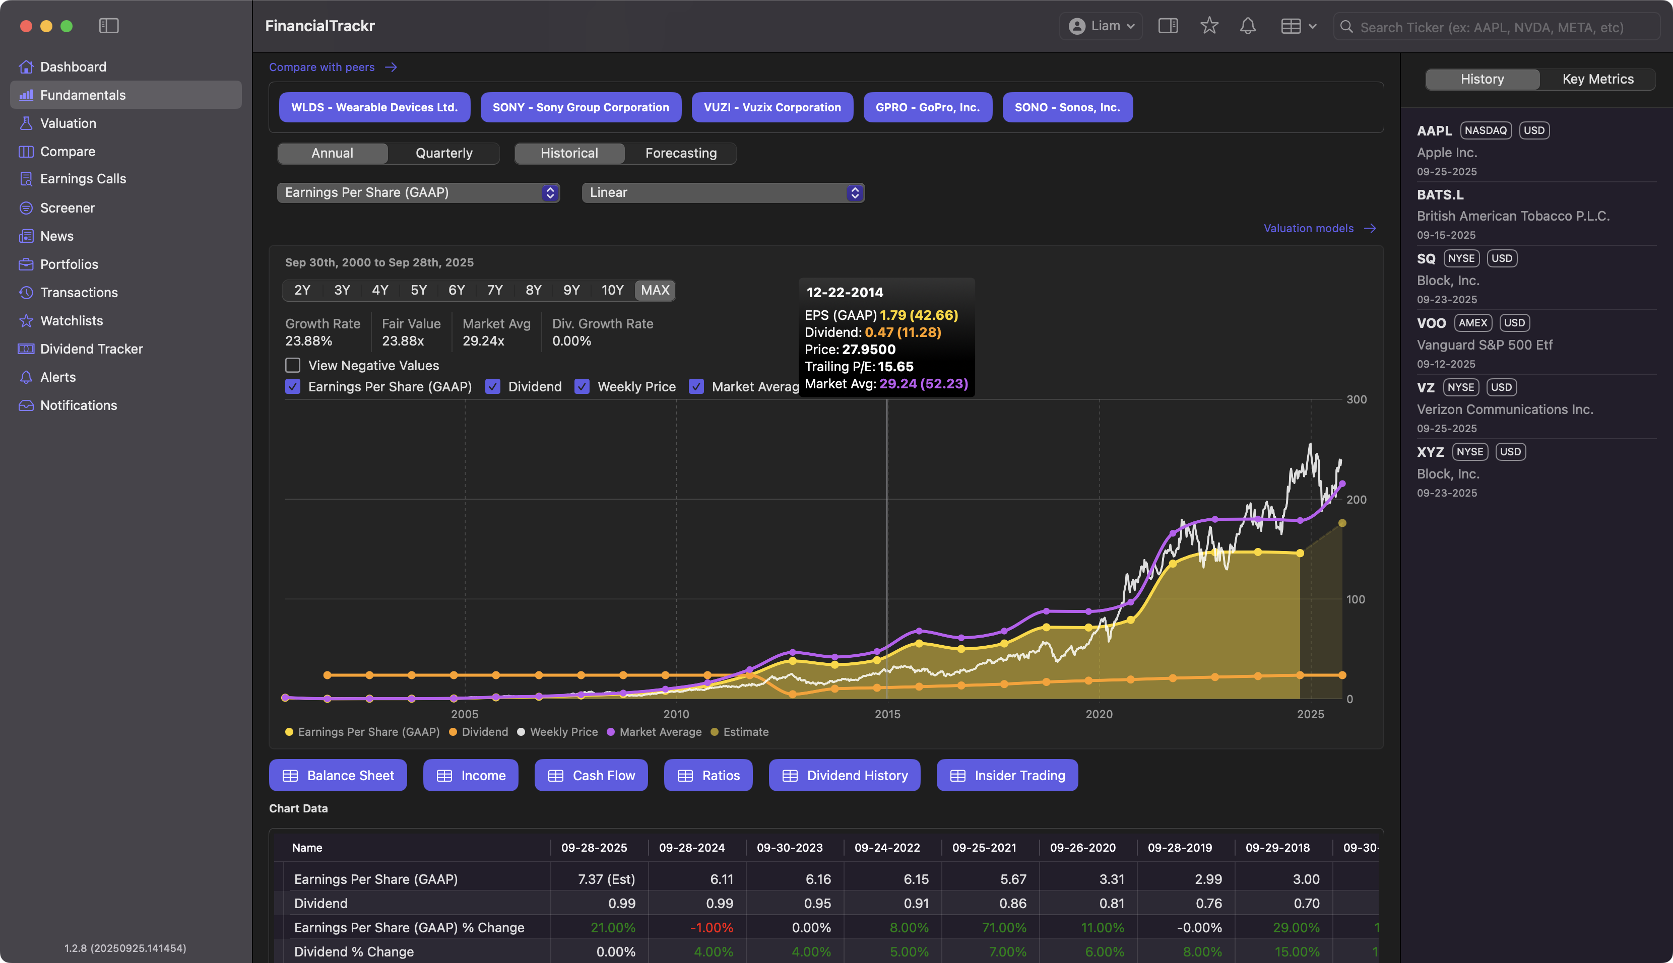The image size is (1673, 963).
Task: Click the favorite star icon in toolbar
Action: [x=1208, y=26]
